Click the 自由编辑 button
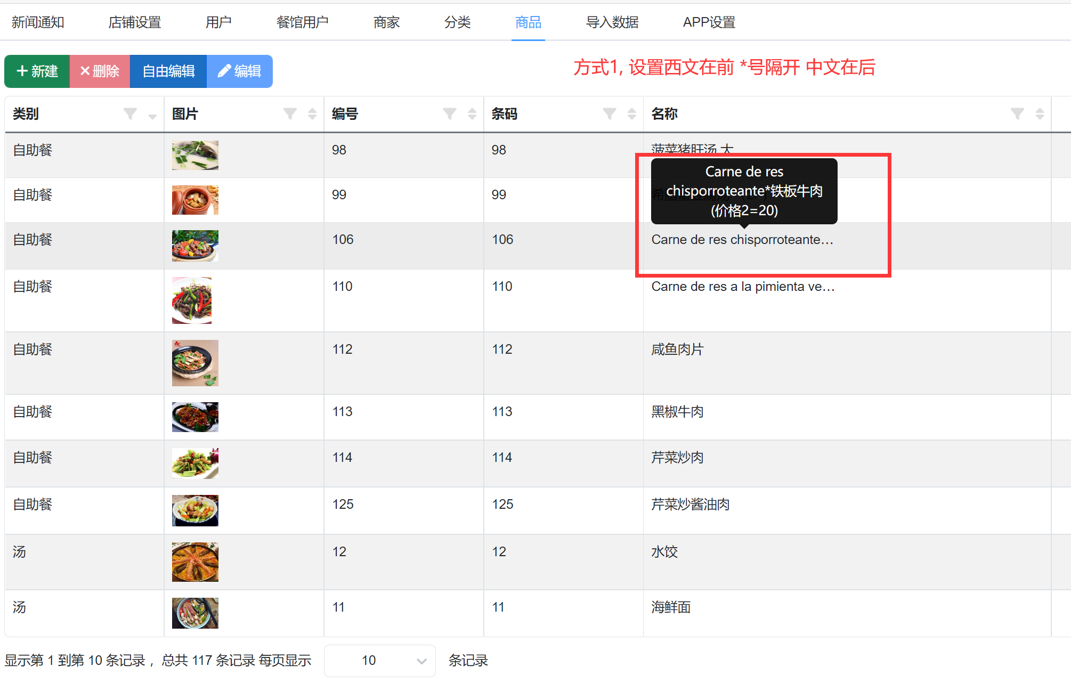This screenshot has height=683, width=1071. click(168, 71)
